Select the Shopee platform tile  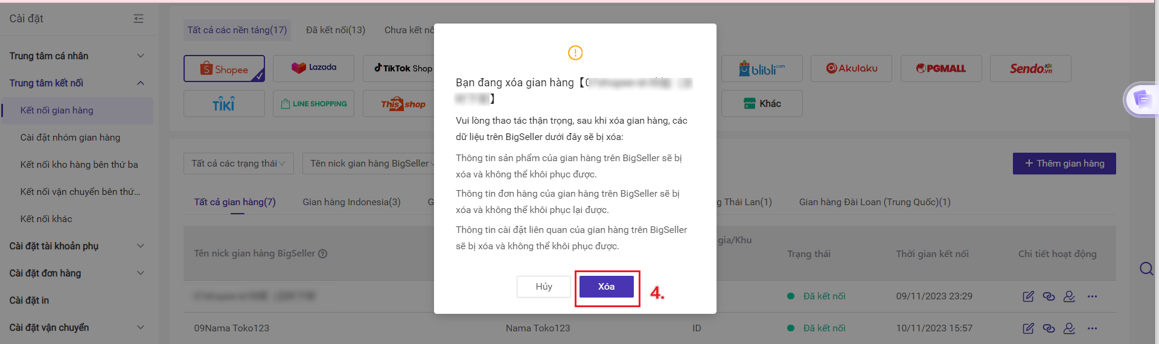(x=224, y=69)
